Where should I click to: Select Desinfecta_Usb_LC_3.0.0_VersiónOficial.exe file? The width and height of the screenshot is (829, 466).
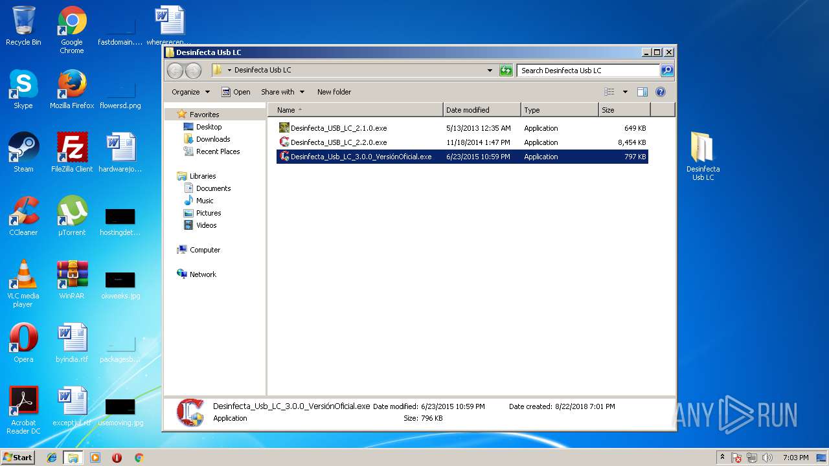pos(462,157)
